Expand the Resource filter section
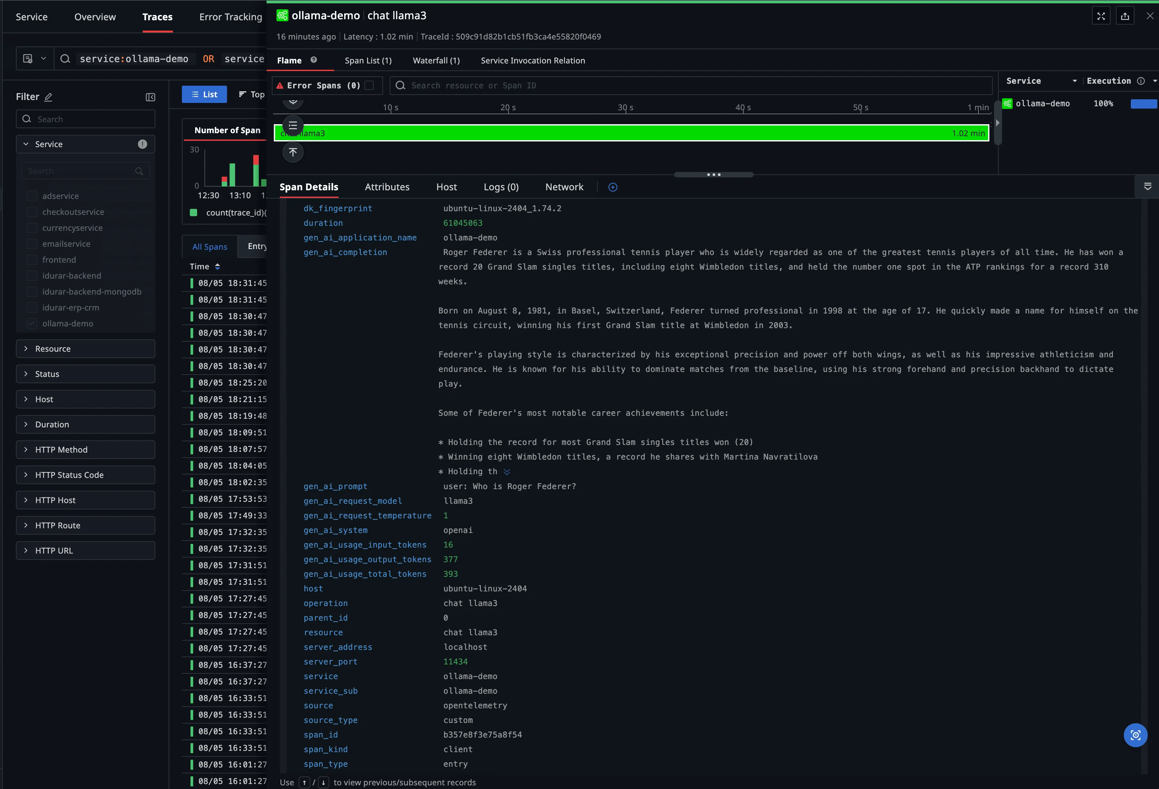Image resolution: width=1159 pixels, height=789 pixels. point(85,349)
